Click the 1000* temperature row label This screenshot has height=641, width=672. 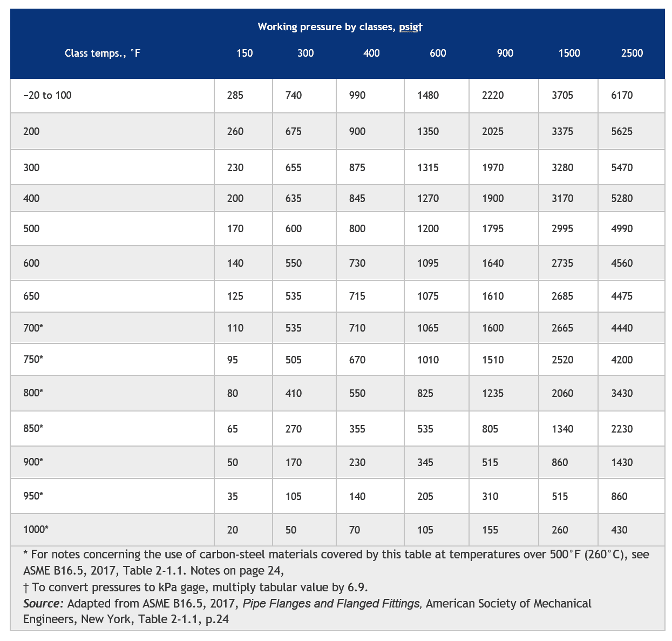point(36,529)
